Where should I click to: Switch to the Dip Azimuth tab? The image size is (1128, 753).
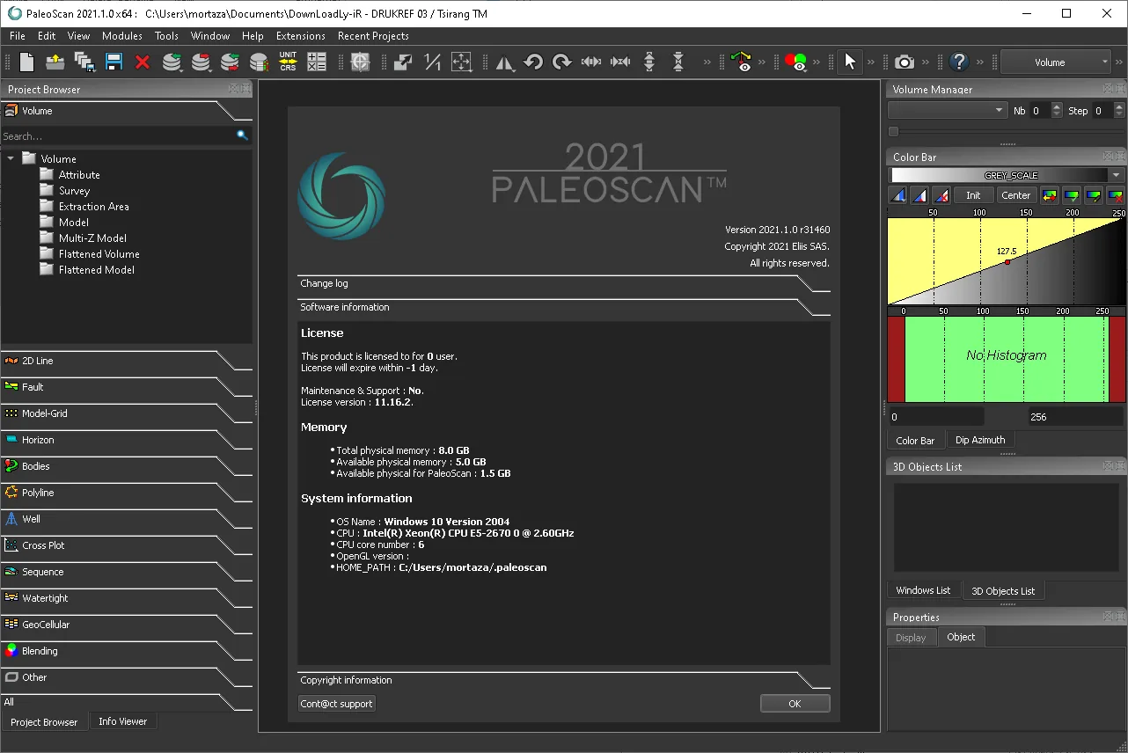click(x=980, y=440)
